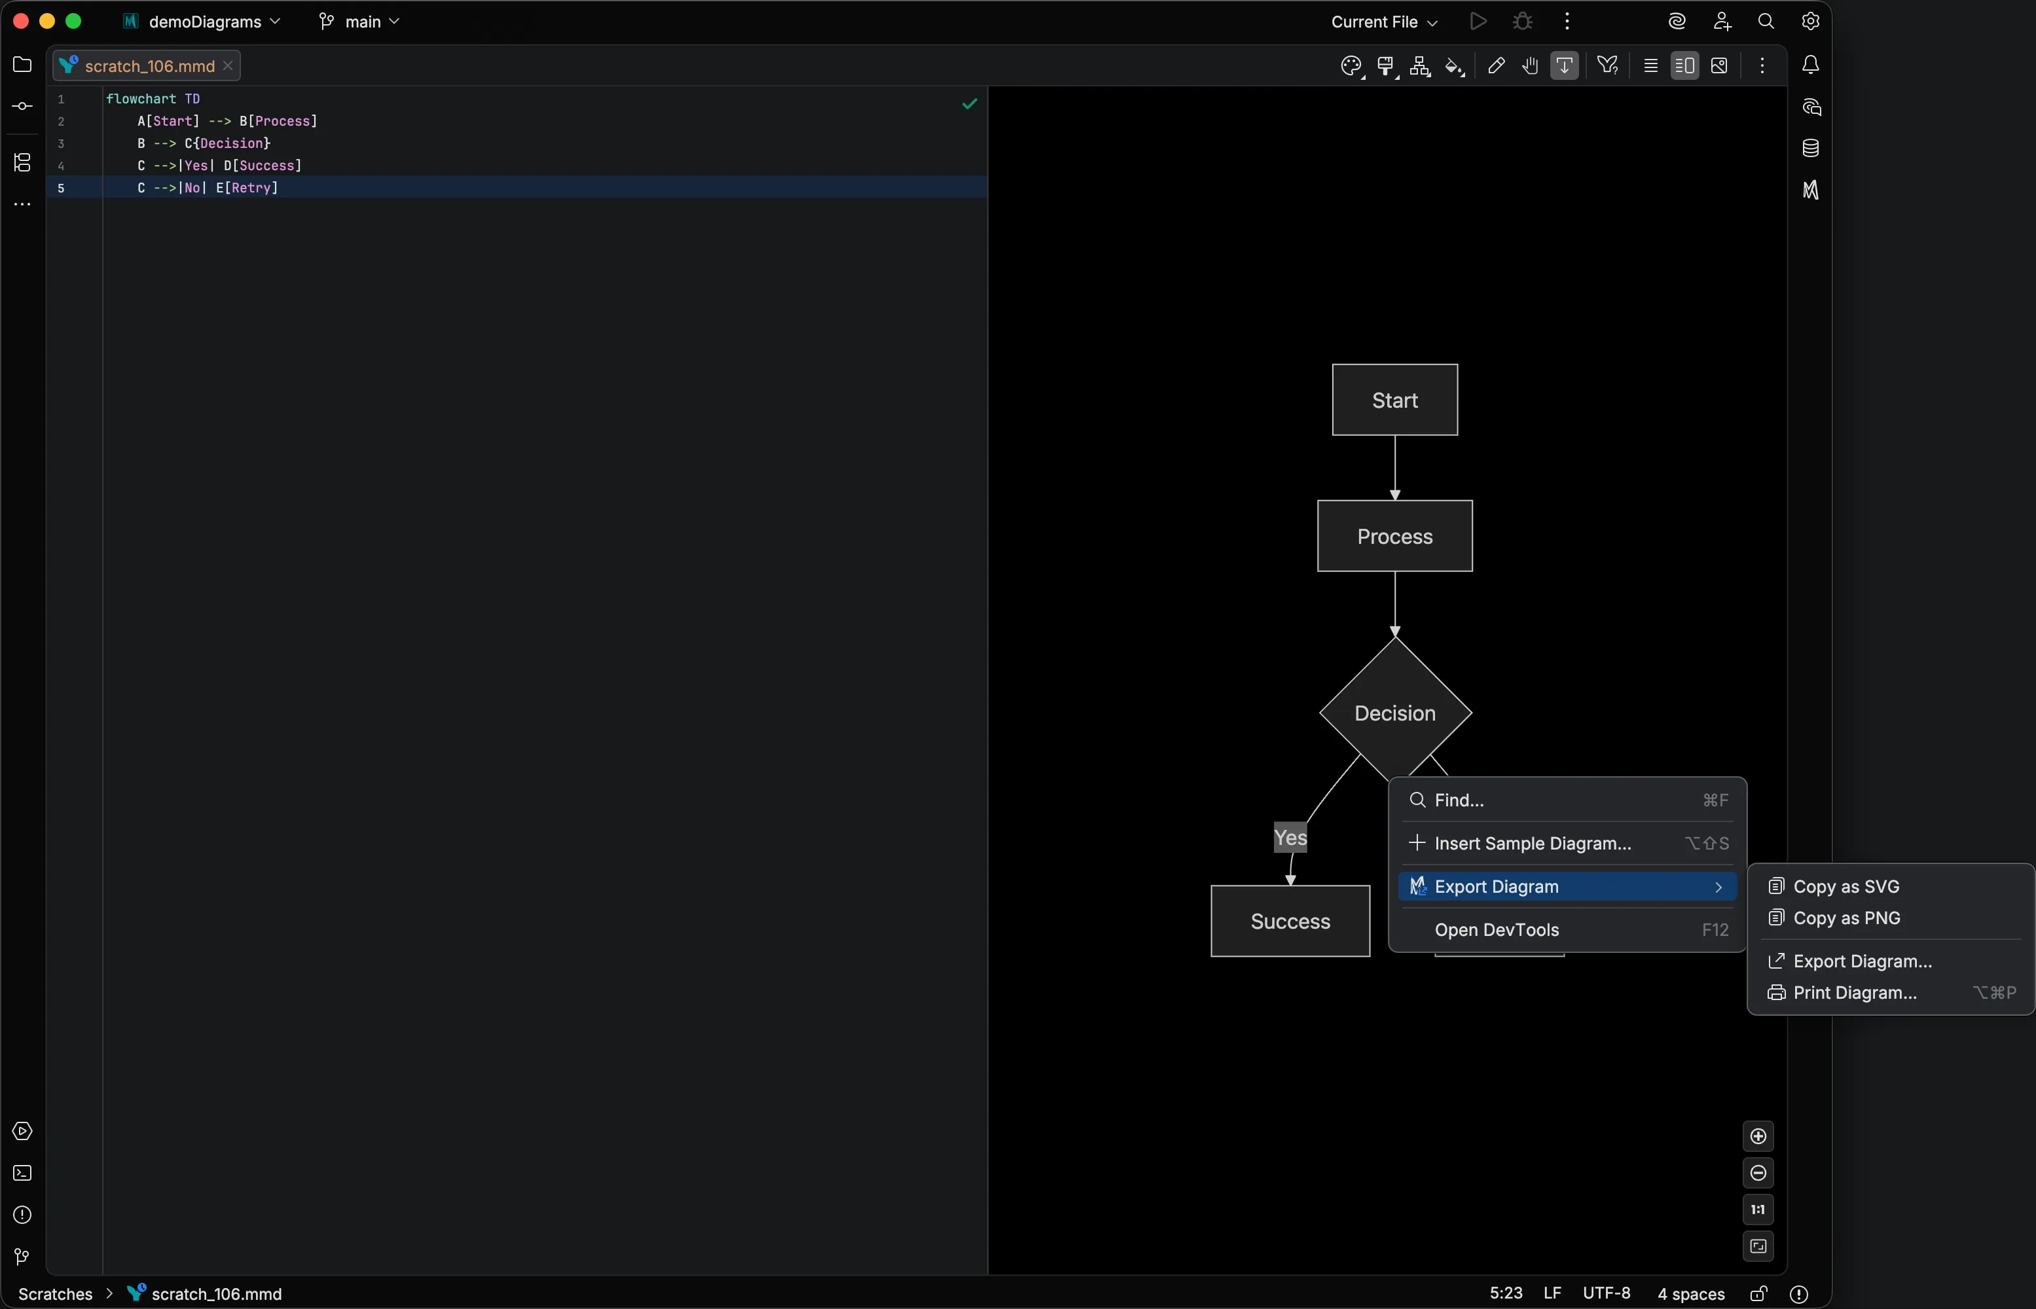The image size is (2036, 1309).
Task: Click the scratch_106.mmd breadcrumb
Action: coord(205,1294)
